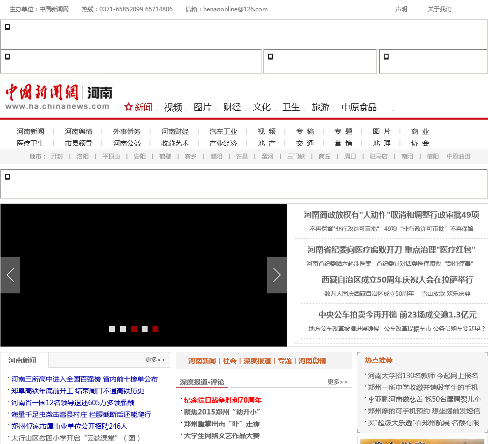Select the third carousel indicator dot
The width and height of the screenshot is (488, 444).
click(x=134, y=329)
